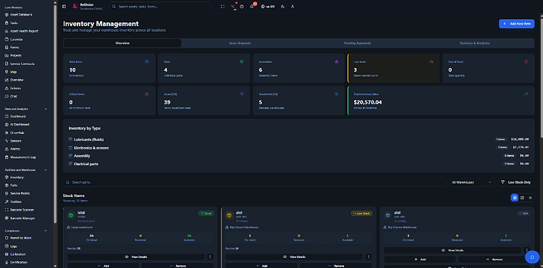
Task: Click Remove on the N/A status card
Action: 494,259
